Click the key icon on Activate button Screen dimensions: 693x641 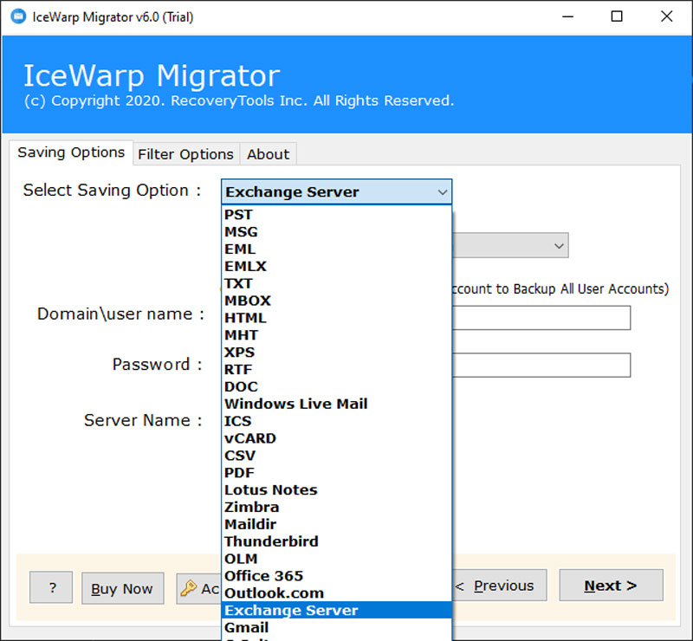point(189,588)
